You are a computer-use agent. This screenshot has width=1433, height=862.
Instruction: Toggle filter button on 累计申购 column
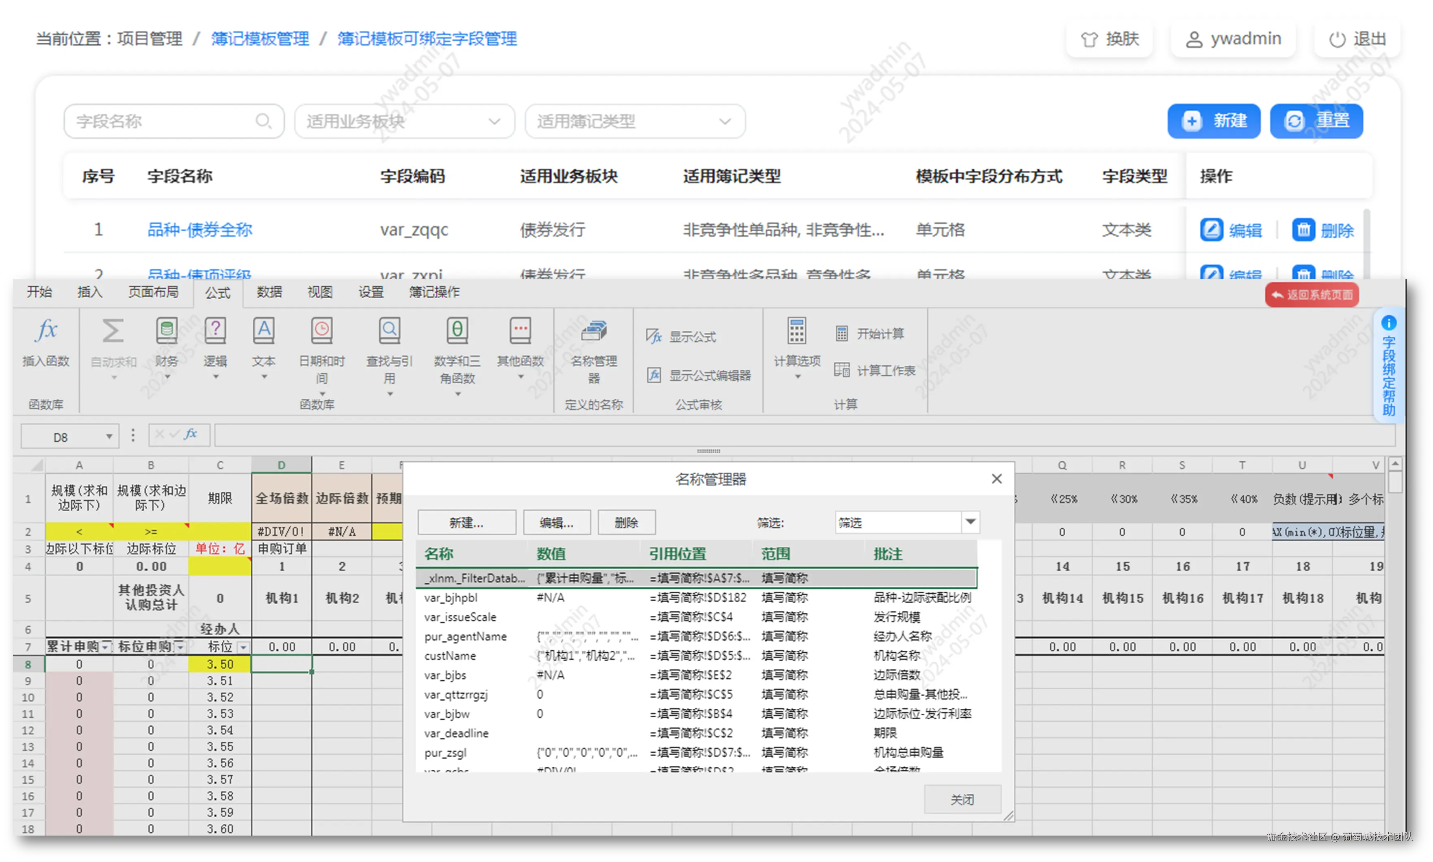[106, 647]
